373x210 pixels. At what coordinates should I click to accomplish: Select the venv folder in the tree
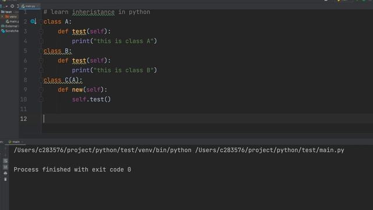(x=11, y=17)
